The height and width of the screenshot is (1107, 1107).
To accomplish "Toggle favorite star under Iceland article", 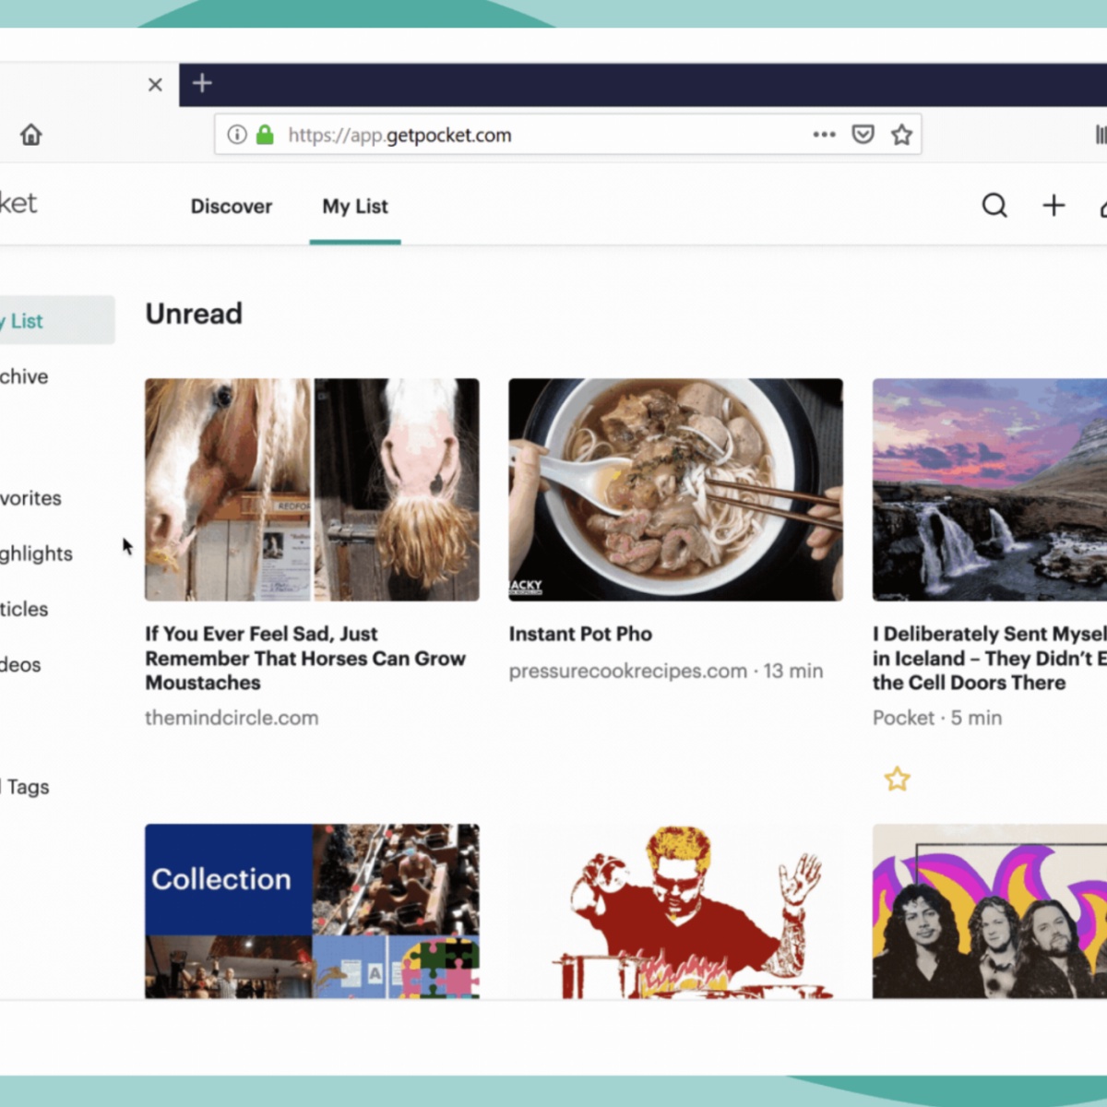I will pyautogui.click(x=897, y=780).
